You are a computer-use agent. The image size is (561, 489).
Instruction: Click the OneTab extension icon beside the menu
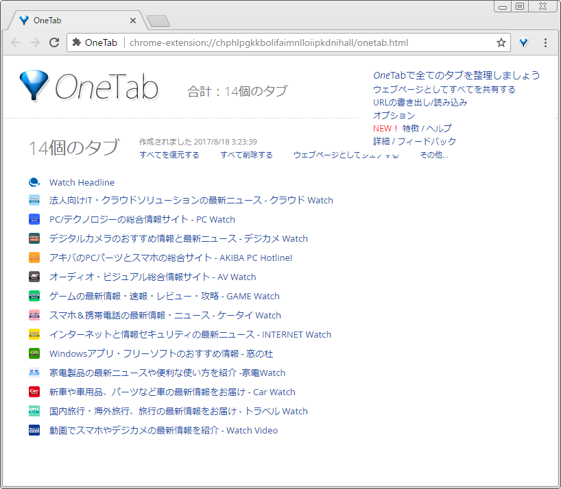click(x=523, y=42)
